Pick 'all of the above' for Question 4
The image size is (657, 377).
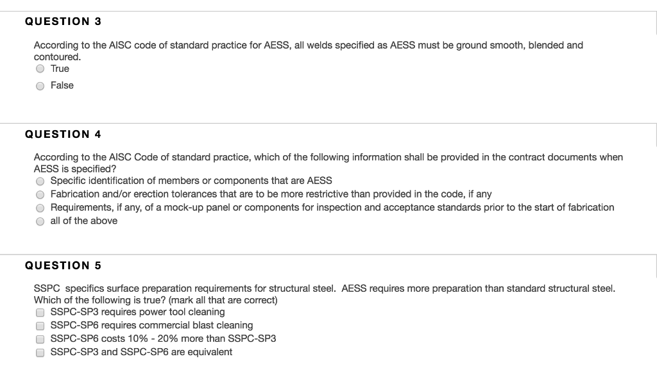(40, 221)
